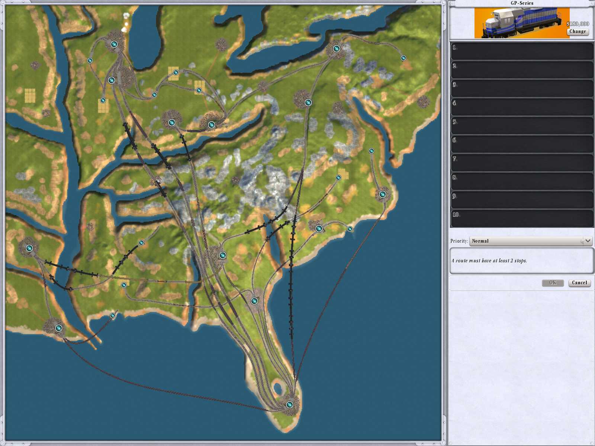Select the small station above the east coast station
The width and height of the screenshot is (595, 446).
tap(372, 151)
